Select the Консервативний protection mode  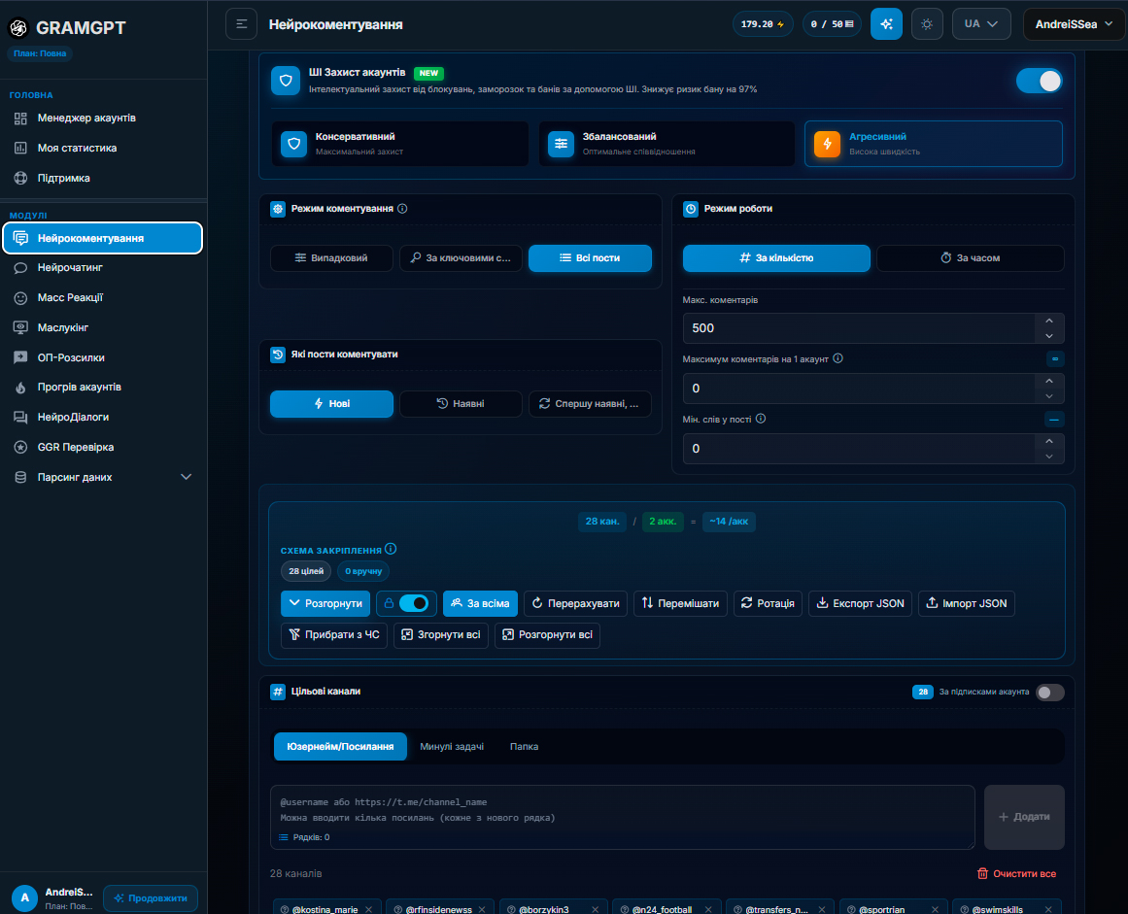tap(400, 144)
